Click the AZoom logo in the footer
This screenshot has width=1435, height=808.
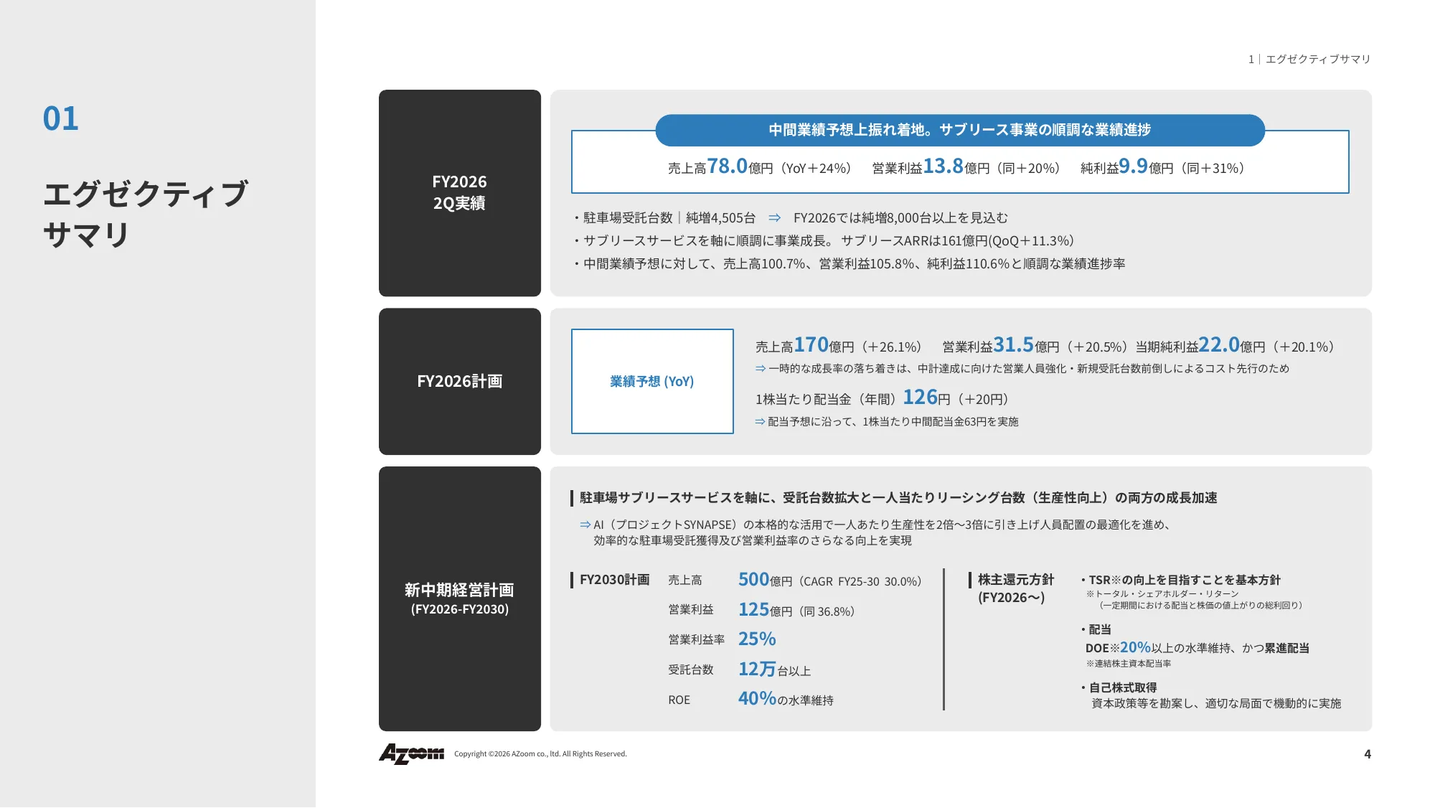(411, 753)
